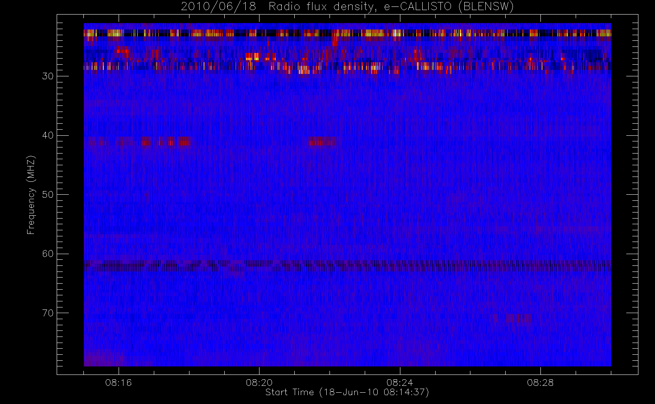Screen dimensions: 655x404
Task: Click the 08:28 time tick label
Action: (540, 383)
